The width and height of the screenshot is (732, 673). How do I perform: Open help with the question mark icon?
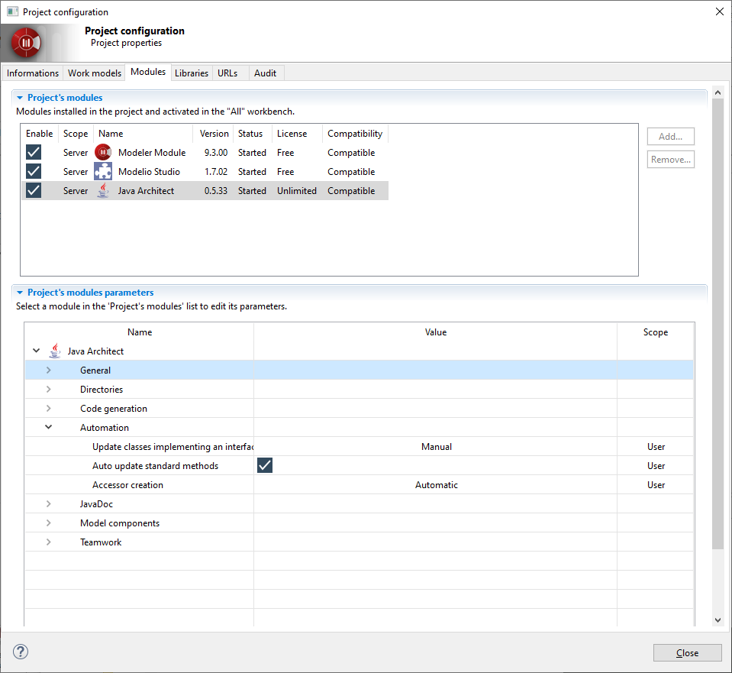pos(21,652)
